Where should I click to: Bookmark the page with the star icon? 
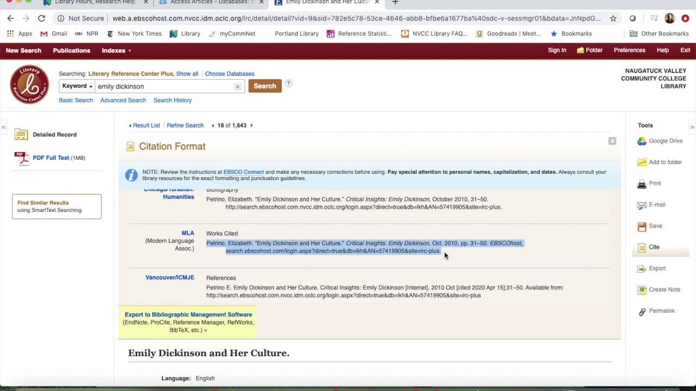[613, 18]
